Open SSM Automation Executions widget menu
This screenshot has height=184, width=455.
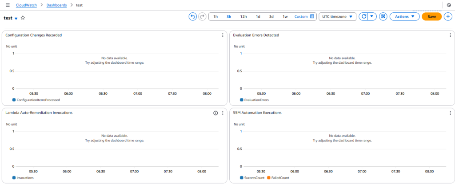click(x=450, y=113)
